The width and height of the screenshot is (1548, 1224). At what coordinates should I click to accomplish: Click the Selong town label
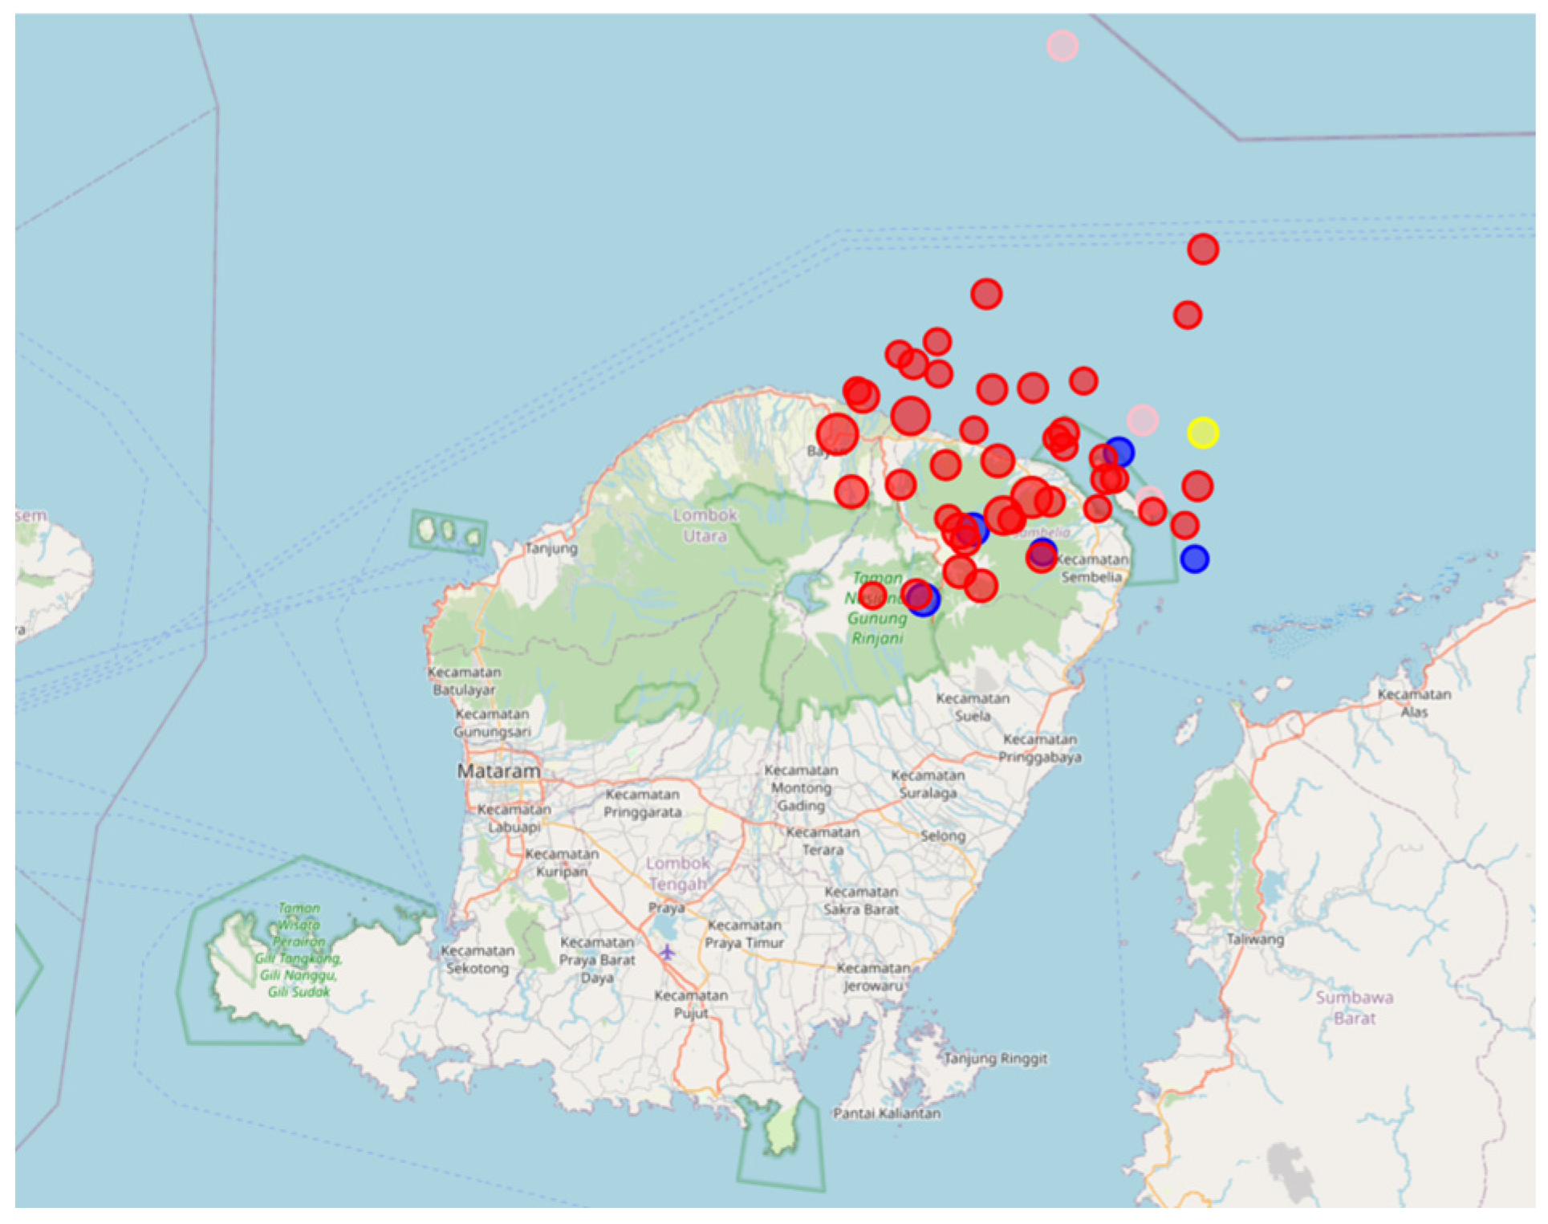click(943, 836)
